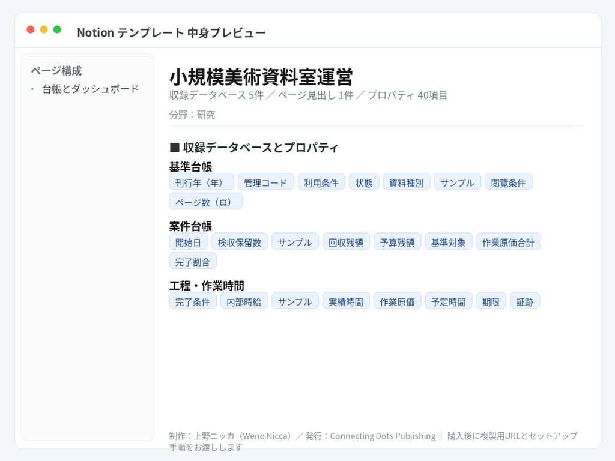Select the 閲覧条件 property tag
The width and height of the screenshot is (615, 461).
point(508,182)
